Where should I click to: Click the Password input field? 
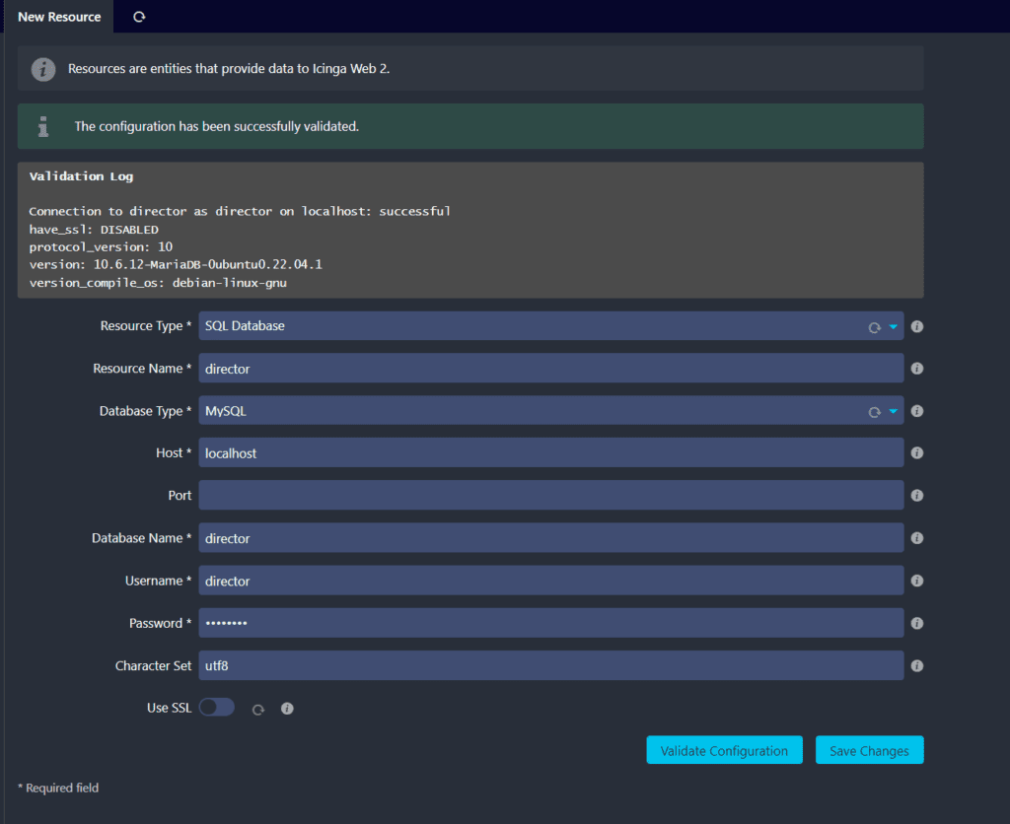coord(550,623)
